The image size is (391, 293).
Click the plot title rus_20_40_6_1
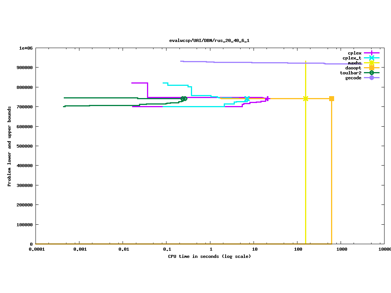[x=209, y=40]
